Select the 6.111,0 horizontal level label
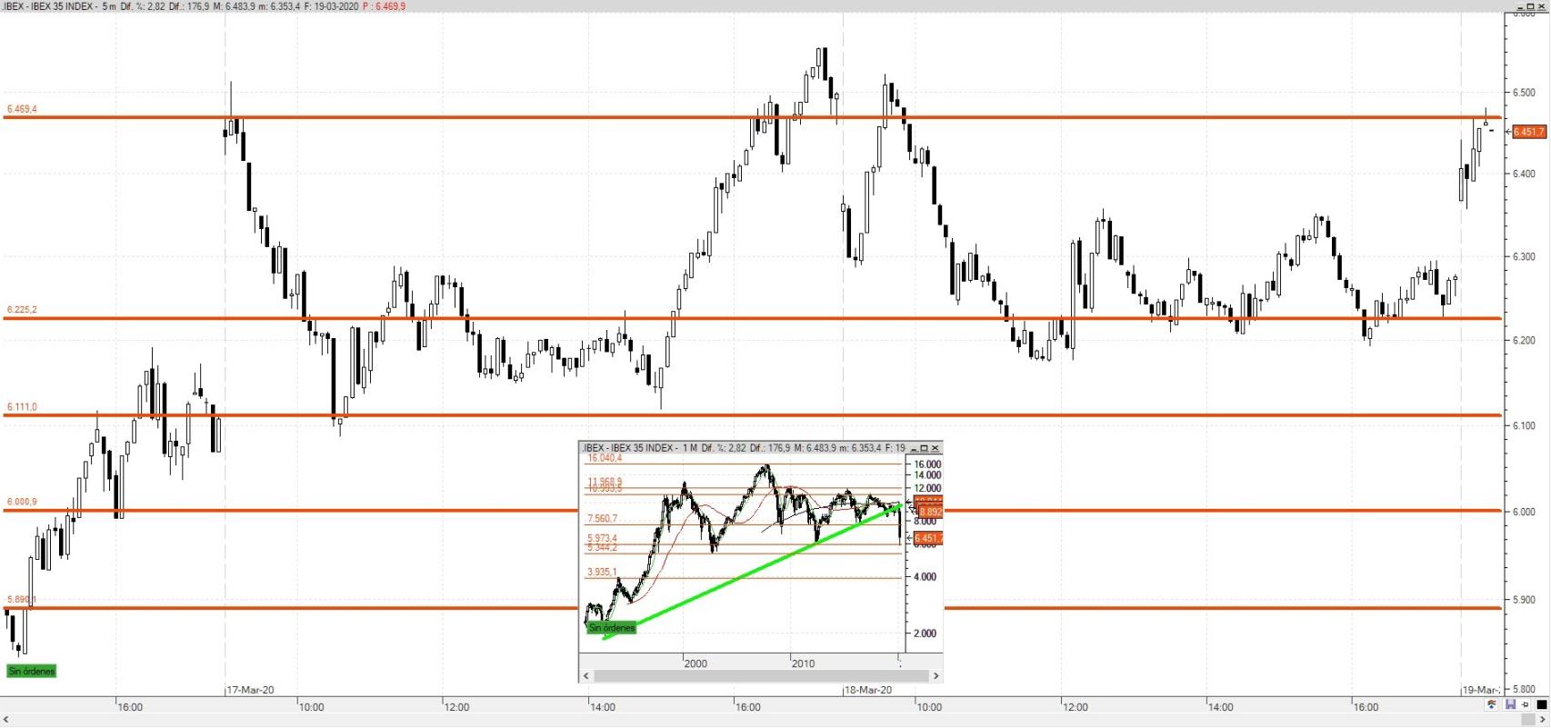This screenshot has width=1551, height=728. 22,407
